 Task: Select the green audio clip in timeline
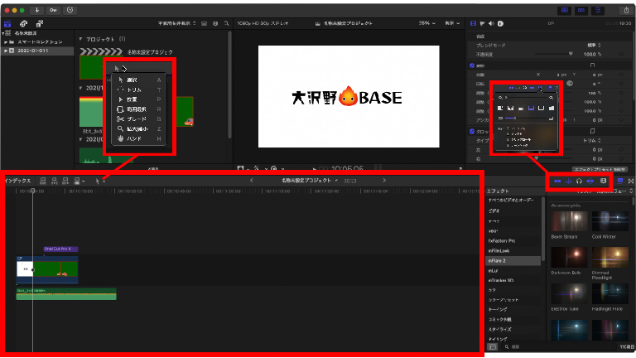tap(66, 294)
